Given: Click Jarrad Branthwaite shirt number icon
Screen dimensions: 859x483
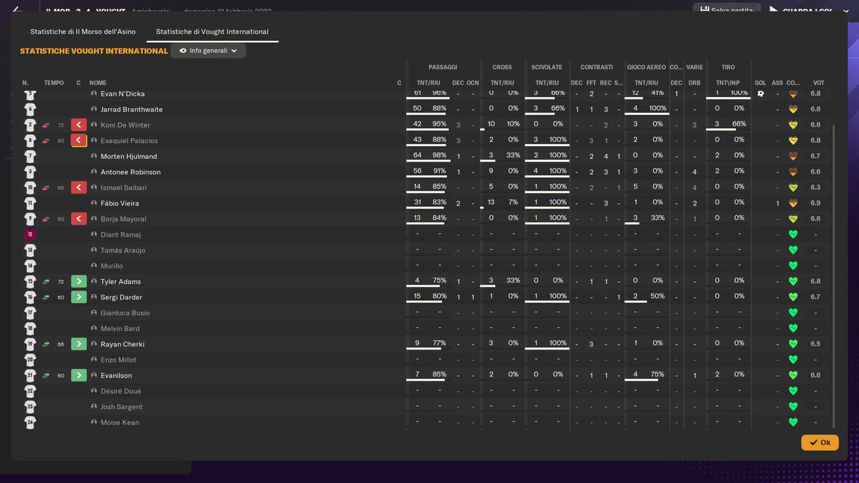Looking at the screenshot, I should [x=30, y=109].
